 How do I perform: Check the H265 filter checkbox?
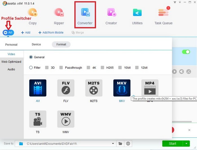pyautogui.click(x=102, y=68)
